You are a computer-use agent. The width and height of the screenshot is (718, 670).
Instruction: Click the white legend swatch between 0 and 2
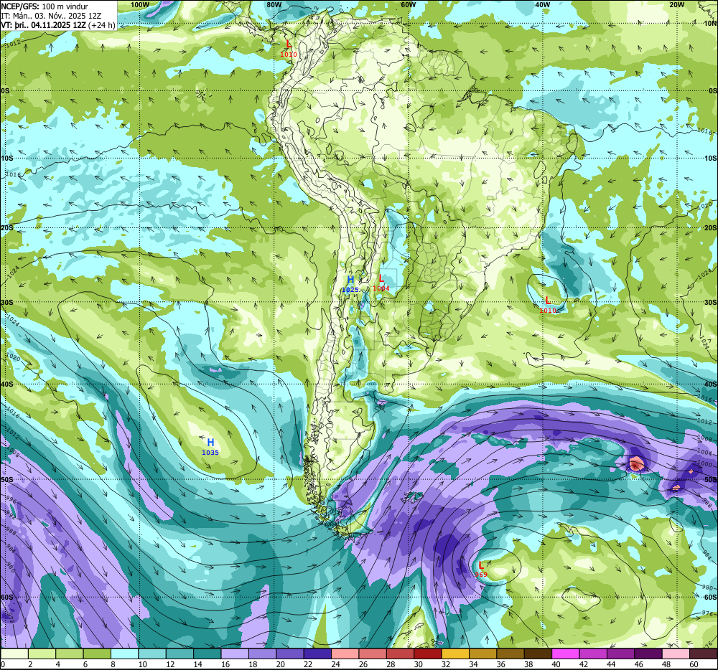14,654
